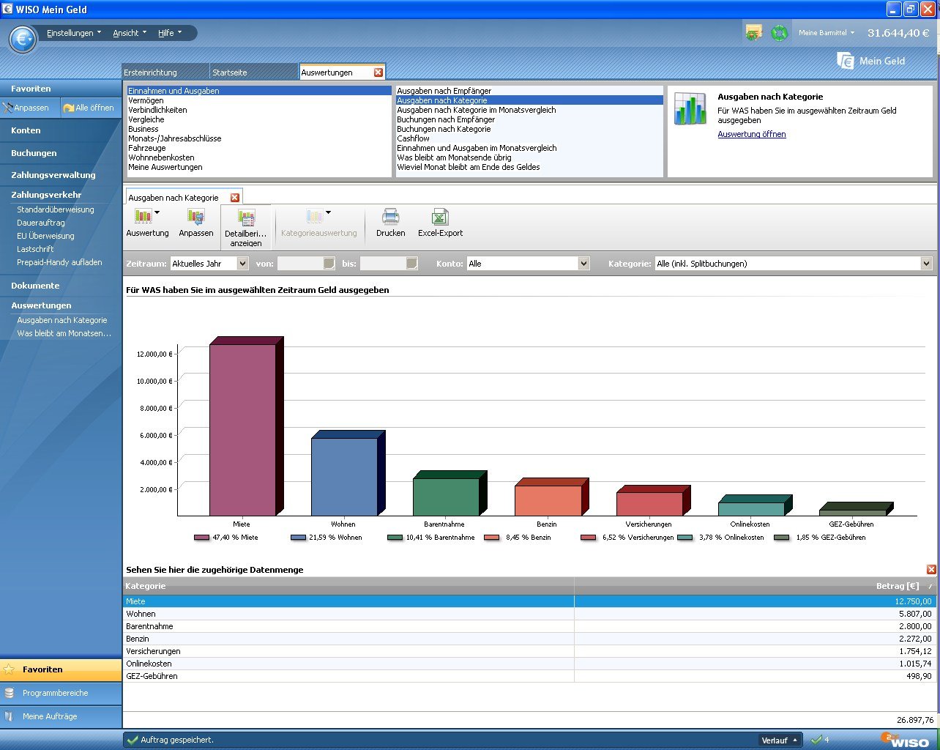This screenshot has width=940, height=750.
Task: Close the data table panel
Action: [931, 570]
